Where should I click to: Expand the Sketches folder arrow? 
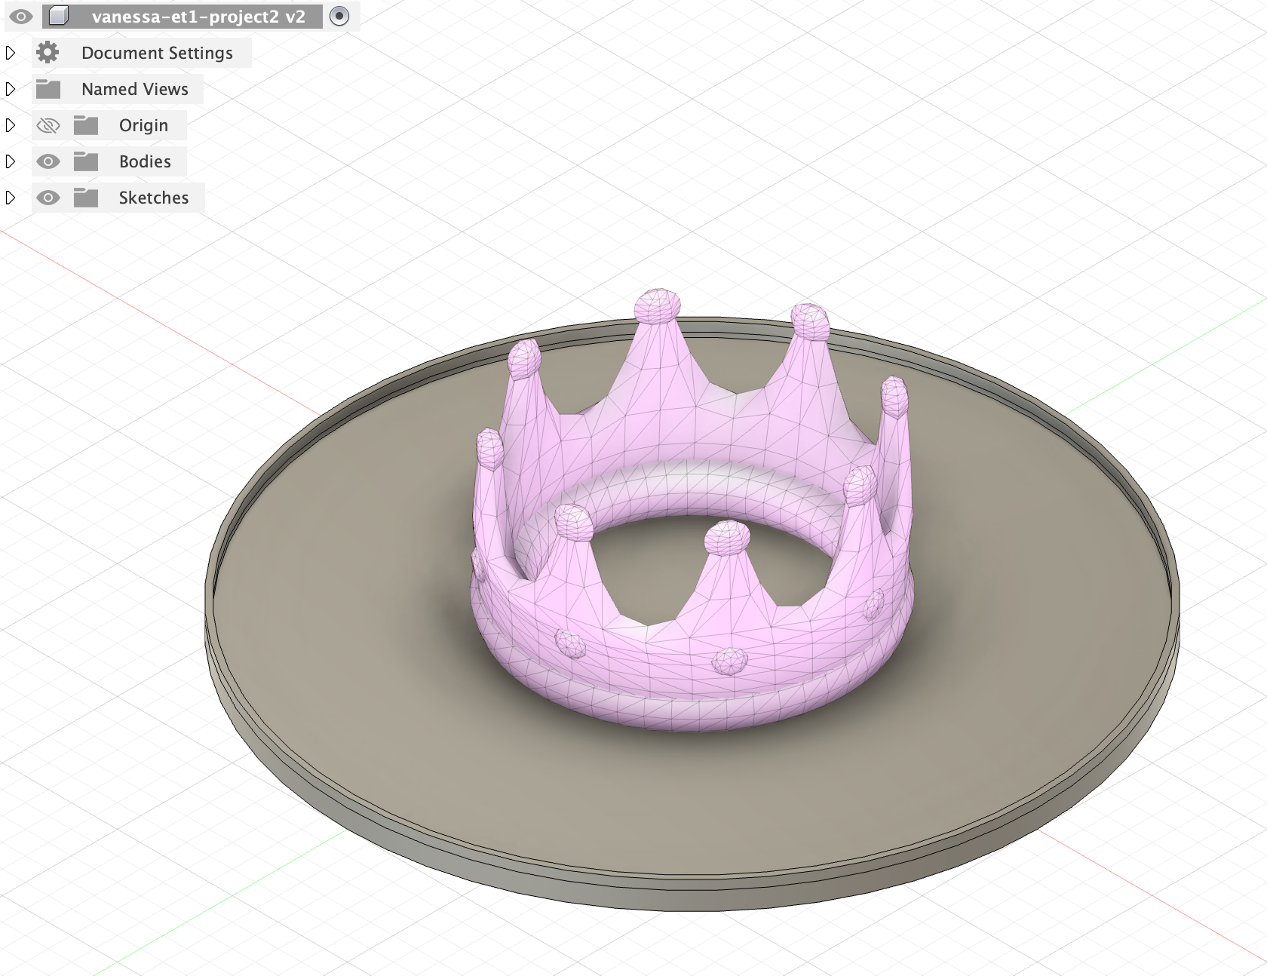pyautogui.click(x=11, y=198)
